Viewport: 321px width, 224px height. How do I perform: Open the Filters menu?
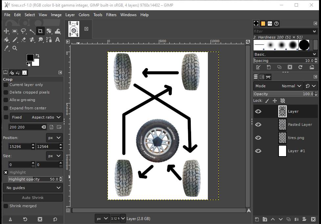pyautogui.click(x=111, y=15)
